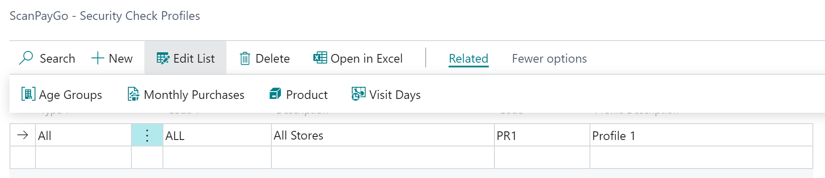The height and width of the screenshot is (178, 825).
Task: Open Age Groups via its icon
Action: pyautogui.click(x=28, y=94)
